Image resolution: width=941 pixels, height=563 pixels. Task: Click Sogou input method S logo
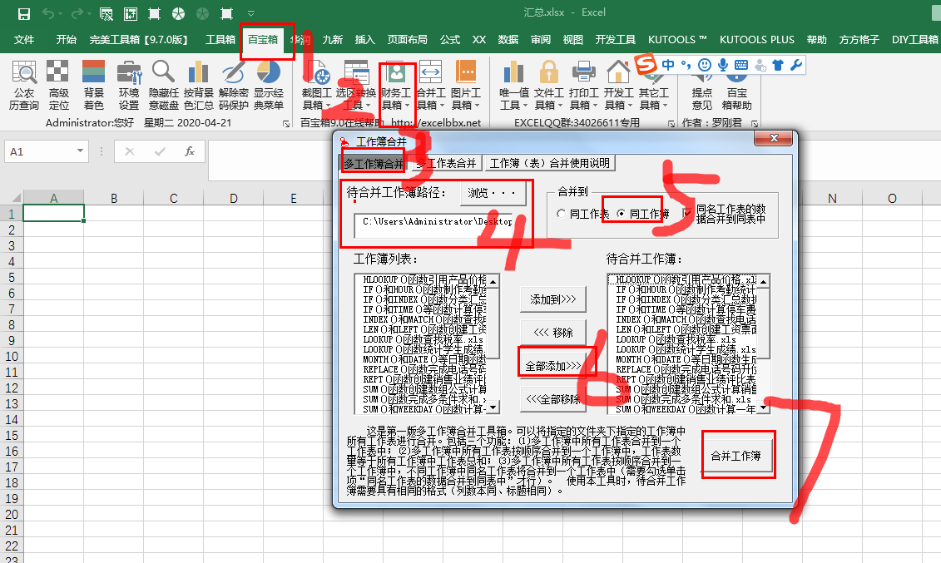pos(646,63)
